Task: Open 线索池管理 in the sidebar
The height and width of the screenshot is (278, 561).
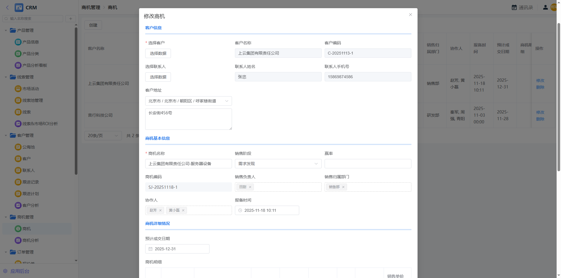Action: (x=32, y=100)
